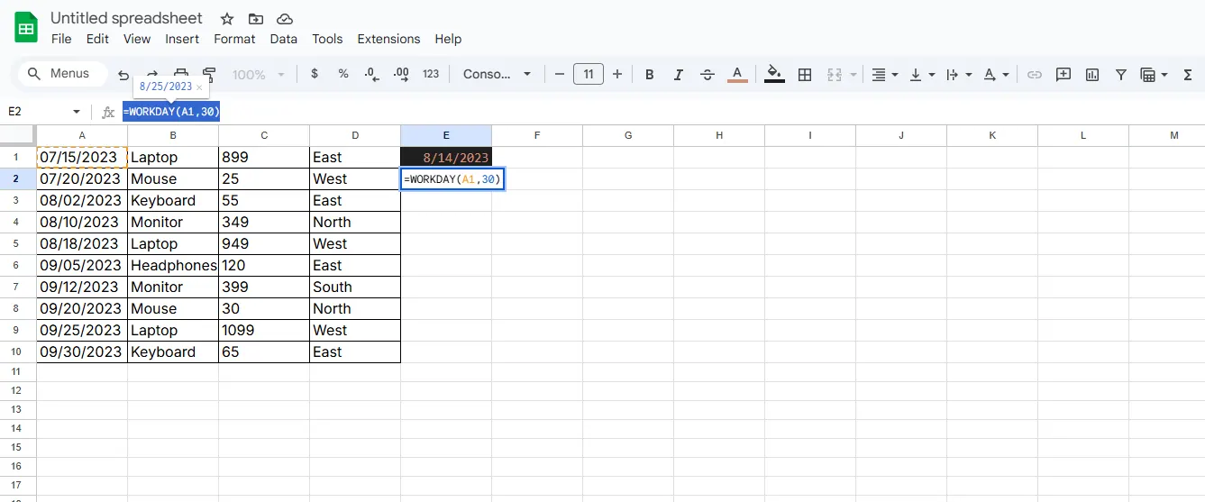Image resolution: width=1205 pixels, height=502 pixels.
Task: Toggle italic formatting
Action: (x=678, y=74)
